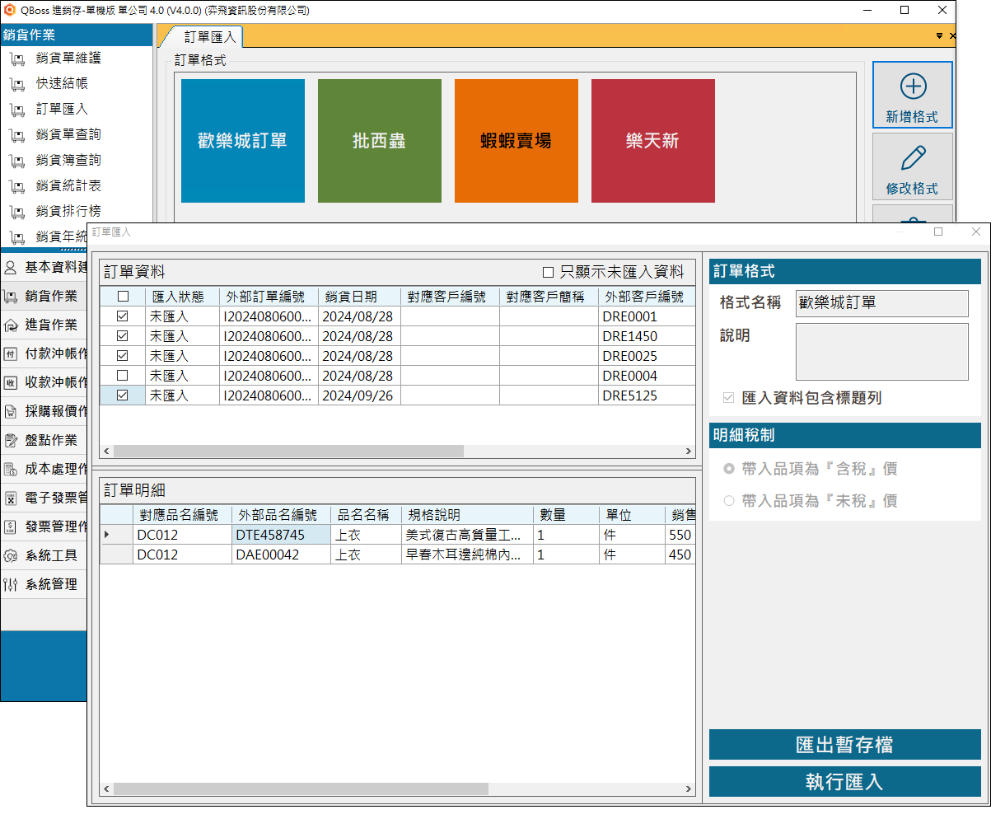Screen dimensions: 1005x819
Task: Click the 批西蟲 green format tile
Action: [380, 141]
